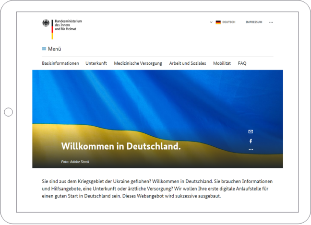Navigate to Mobilität
The height and width of the screenshot is (225, 311).
pyautogui.click(x=222, y=63)
